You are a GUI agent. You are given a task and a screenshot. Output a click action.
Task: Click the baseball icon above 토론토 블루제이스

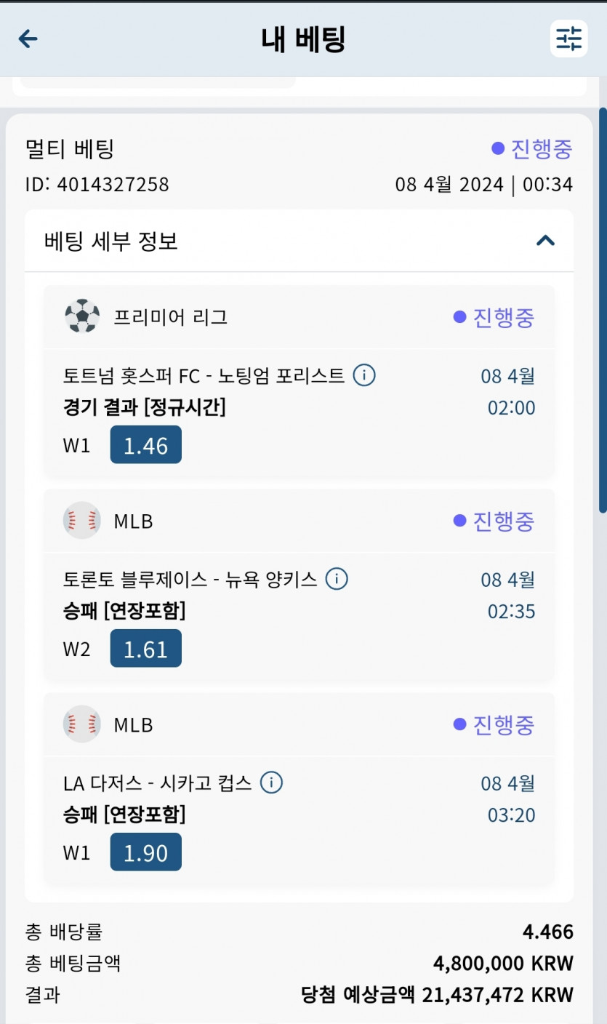(81, 521)
